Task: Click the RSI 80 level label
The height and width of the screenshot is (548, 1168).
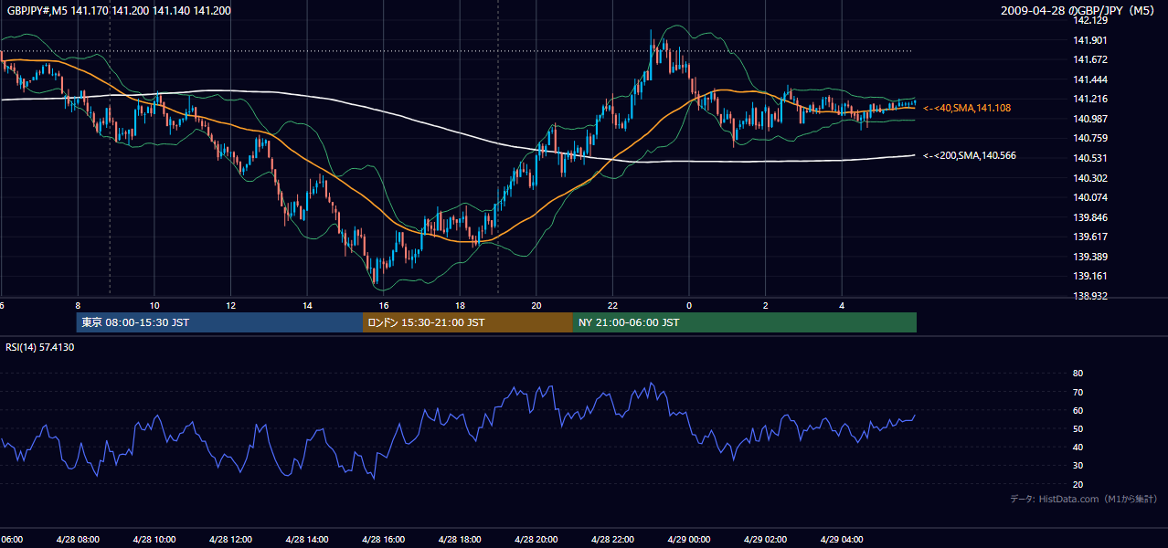Action: tap(1078, 374)
